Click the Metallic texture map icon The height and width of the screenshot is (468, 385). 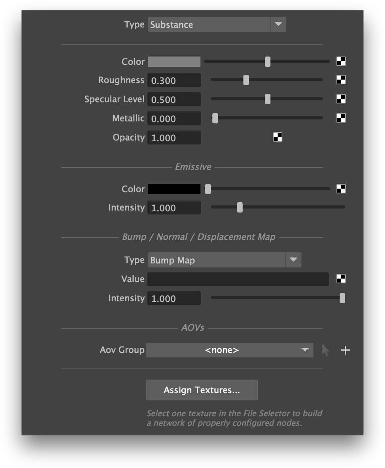pyautogui.click(x=341, y=118)
